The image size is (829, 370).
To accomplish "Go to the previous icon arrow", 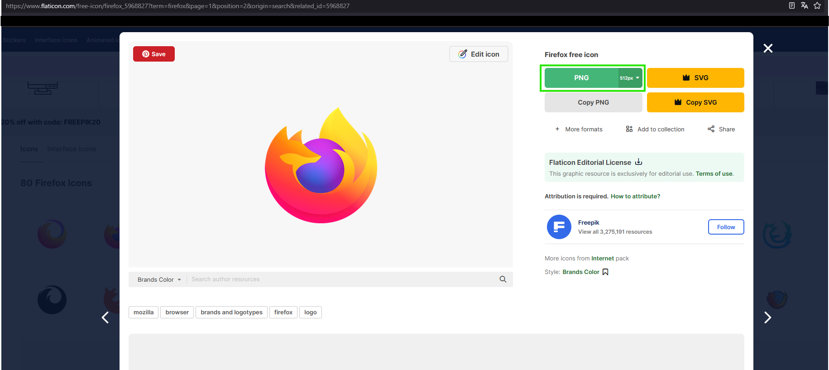I will 105,317.
